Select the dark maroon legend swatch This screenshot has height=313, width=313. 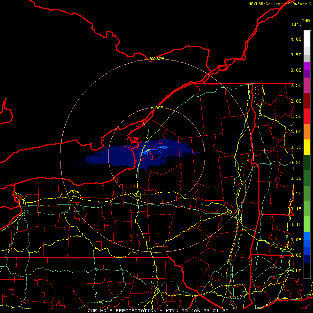307,101
